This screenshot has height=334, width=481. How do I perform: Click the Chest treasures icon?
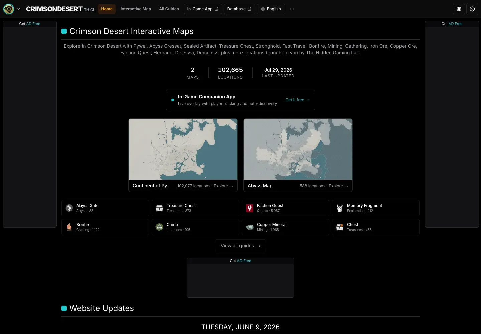coord(340,227)
